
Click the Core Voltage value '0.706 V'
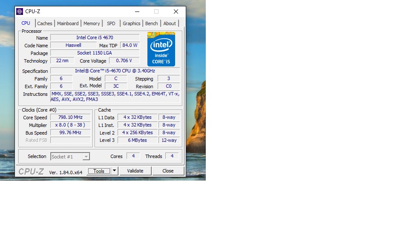pos(124,60)
